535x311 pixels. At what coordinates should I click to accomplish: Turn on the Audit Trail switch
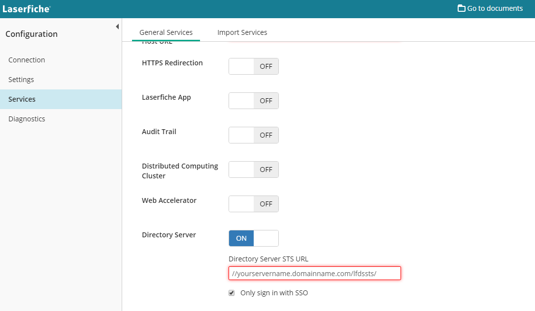[254, 135]
